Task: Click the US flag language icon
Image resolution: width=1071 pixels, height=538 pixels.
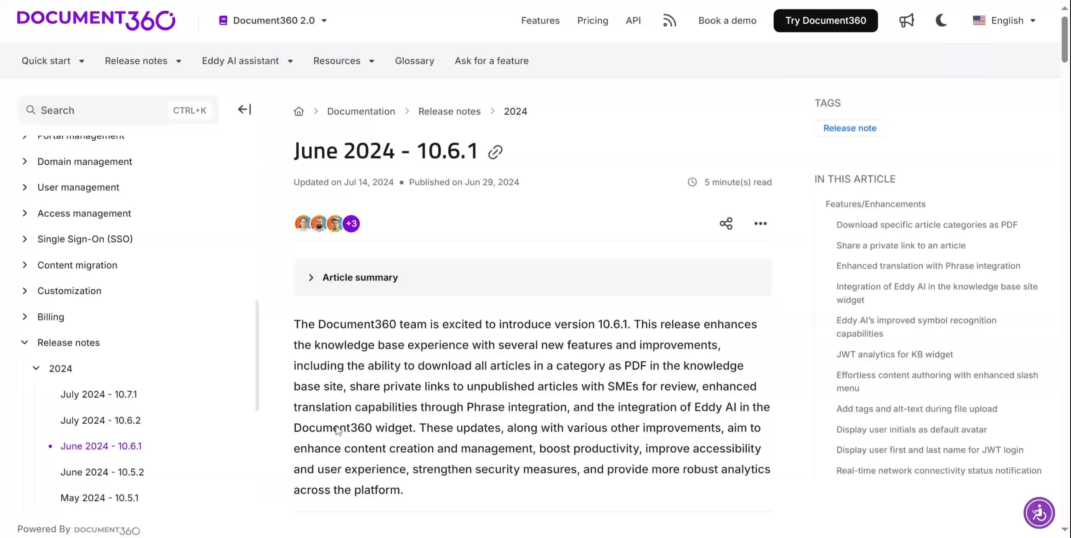Action: tap(979, 21)
